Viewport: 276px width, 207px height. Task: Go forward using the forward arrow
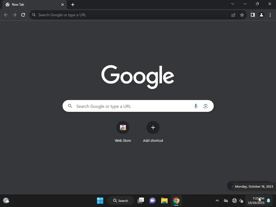click(x=15, y=15)
